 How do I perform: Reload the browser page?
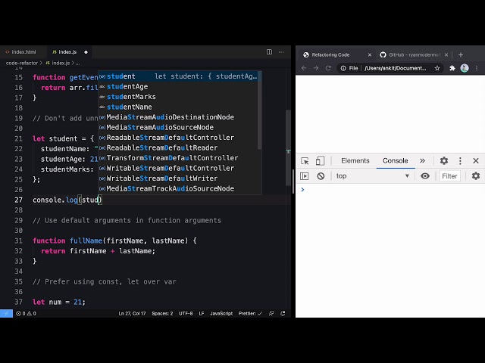click(328, 68)
